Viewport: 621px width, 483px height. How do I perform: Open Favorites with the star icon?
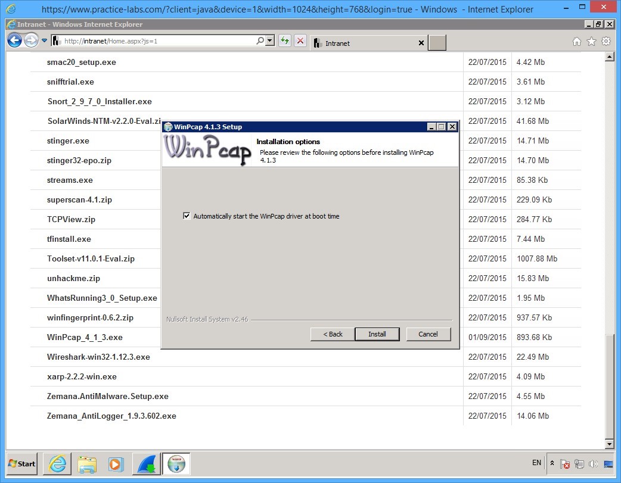tap(591, 42)
